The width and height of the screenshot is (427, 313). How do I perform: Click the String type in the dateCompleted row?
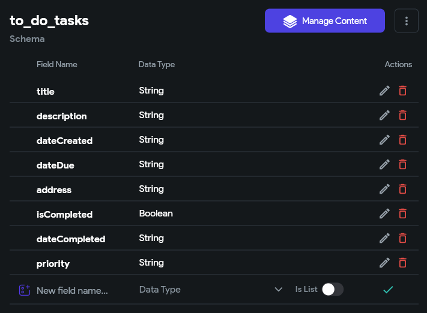pos(151,238)
